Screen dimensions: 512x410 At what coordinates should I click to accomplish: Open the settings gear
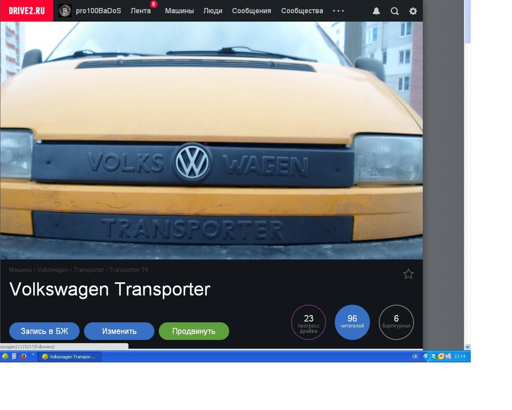pyautogui.click(x=413, y=11)
